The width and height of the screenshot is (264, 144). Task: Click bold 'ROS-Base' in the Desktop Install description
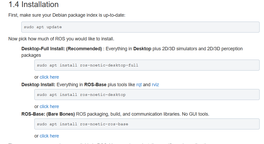click(x=95, y=85)
